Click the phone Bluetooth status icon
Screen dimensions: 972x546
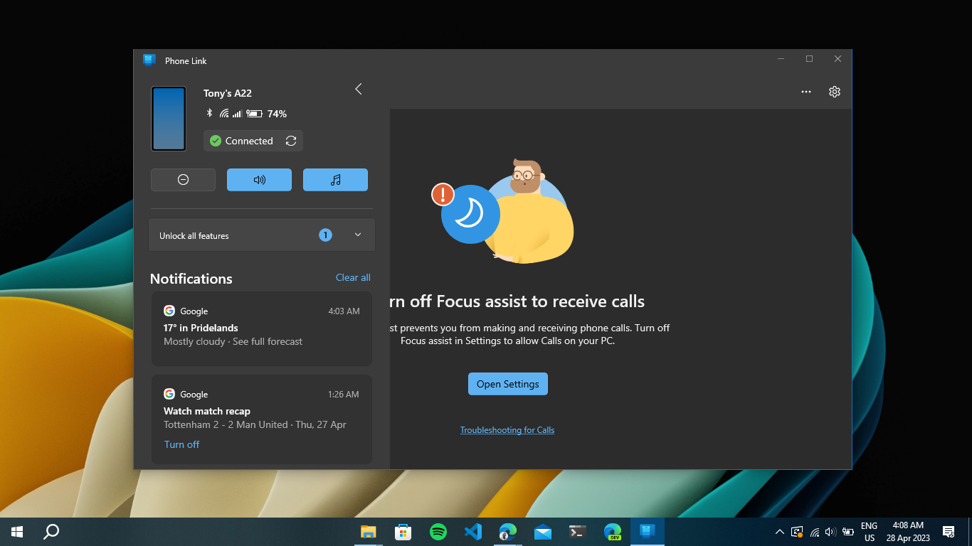pyautogui.click(x=209, y=113)
